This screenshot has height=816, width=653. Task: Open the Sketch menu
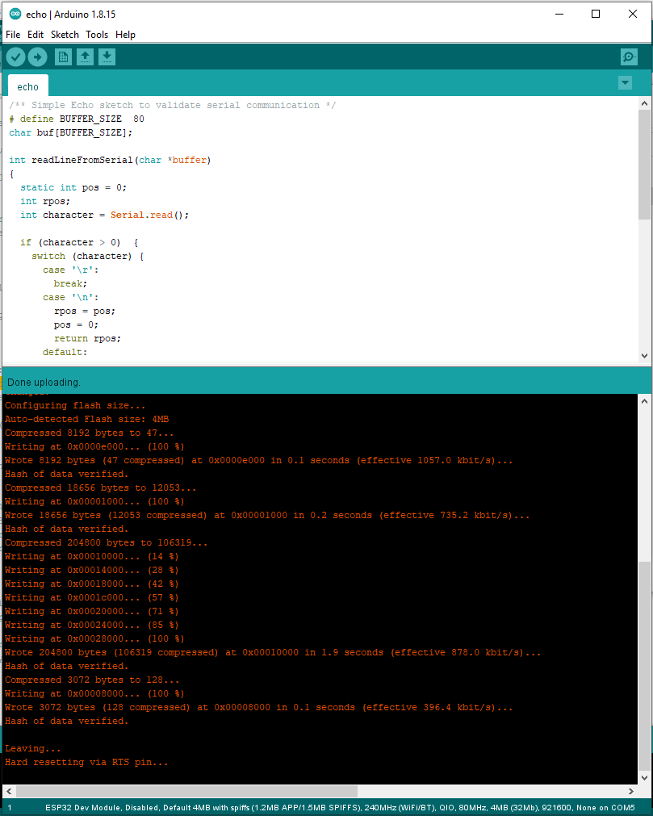tap(65, 35)
